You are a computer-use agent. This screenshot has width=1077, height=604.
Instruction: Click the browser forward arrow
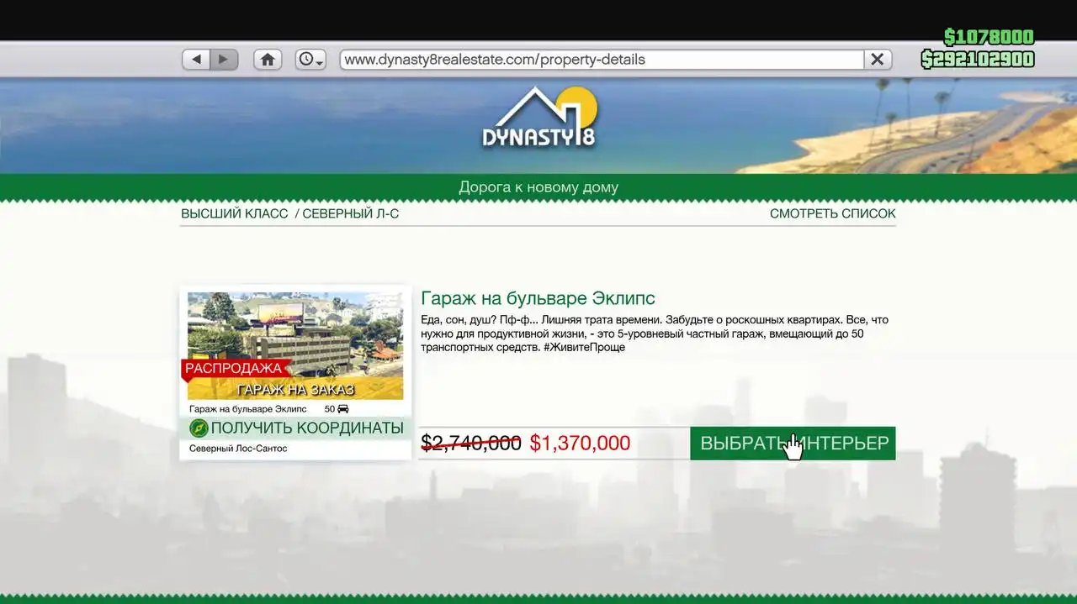[224, 60]
